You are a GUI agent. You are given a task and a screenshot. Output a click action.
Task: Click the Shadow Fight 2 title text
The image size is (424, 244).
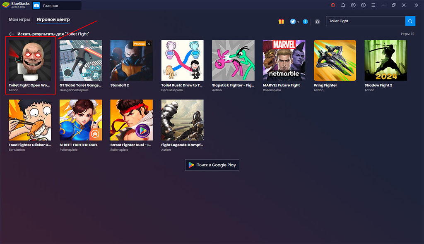pyautogui.click(x=378, y=85)
